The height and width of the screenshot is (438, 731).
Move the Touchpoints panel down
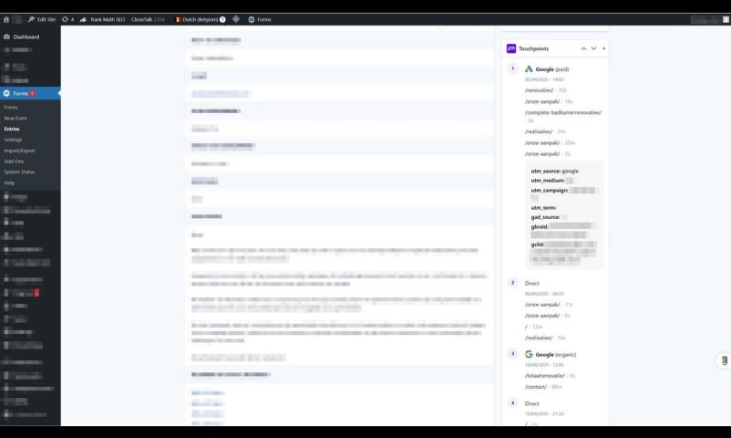[x=593, y=48]
